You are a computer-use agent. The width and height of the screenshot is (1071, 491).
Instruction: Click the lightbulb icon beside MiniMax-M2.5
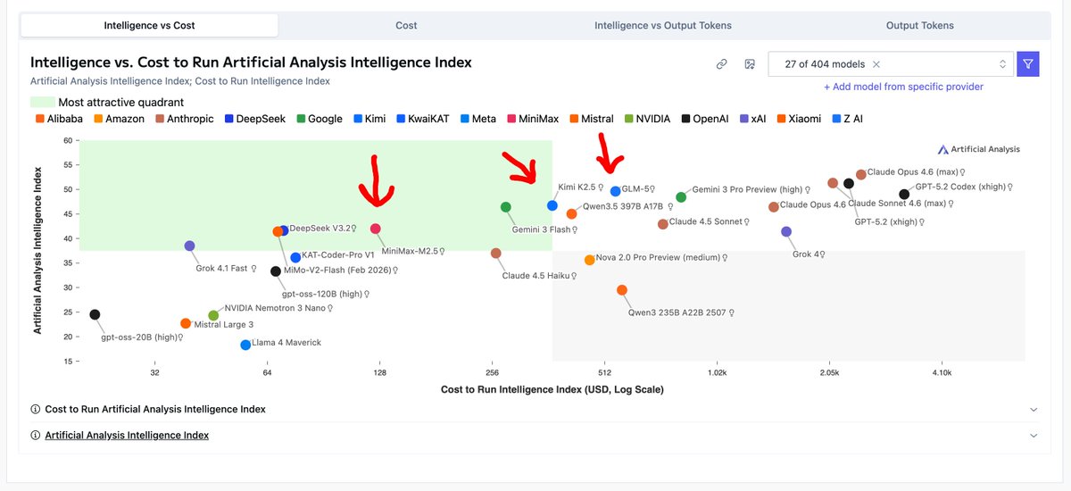tap(443, 251)
